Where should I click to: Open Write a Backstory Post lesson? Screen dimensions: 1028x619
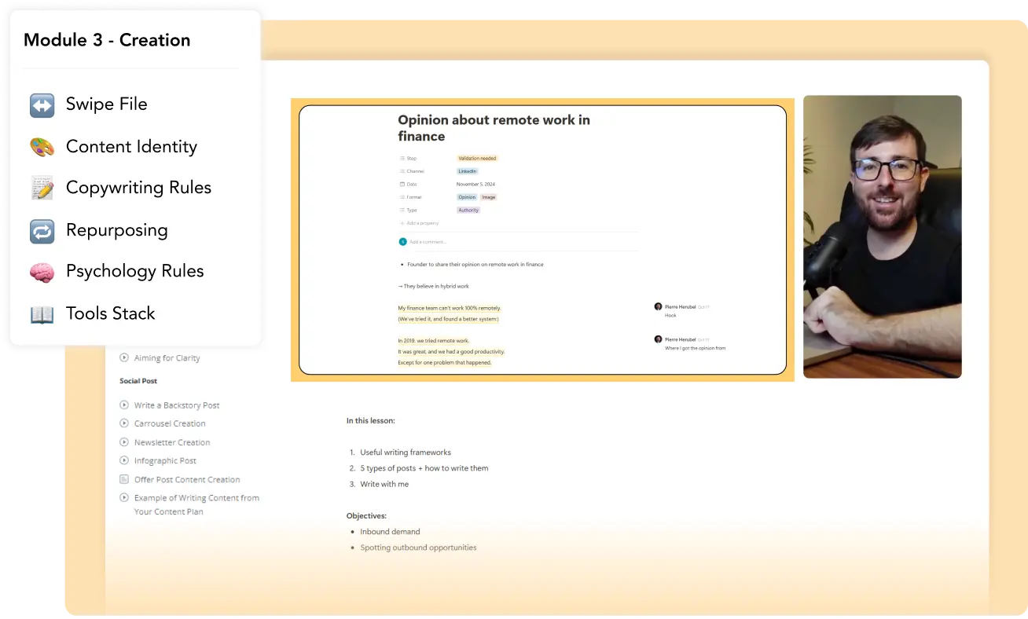(177, 405)
